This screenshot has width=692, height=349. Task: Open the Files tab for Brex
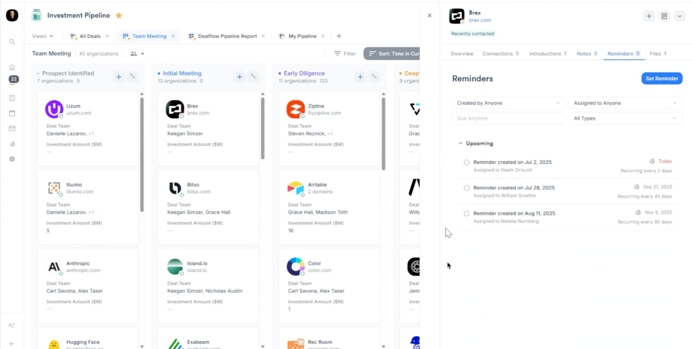(x=658, y=54)
